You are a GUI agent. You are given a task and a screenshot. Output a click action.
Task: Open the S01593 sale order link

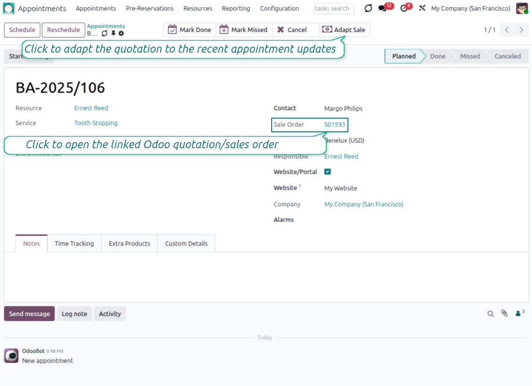coord(335,125)
